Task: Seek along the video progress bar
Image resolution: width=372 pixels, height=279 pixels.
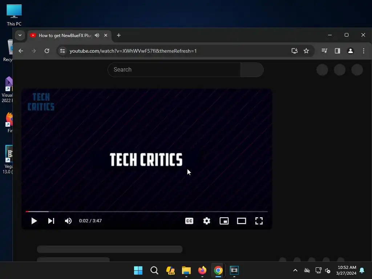Action: click(x=147, y=211)
